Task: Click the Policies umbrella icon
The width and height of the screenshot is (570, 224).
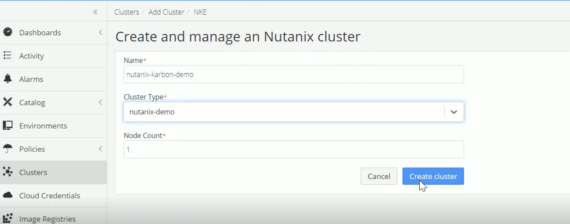Action: click(7, 149)
